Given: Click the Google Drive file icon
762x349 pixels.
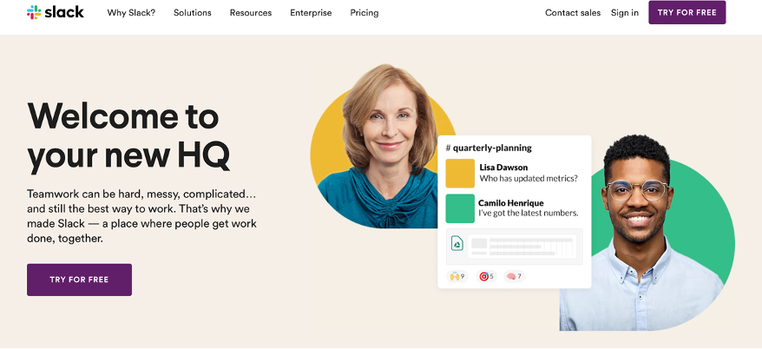Looking at the screenshot, I should (x=457, y=243).
